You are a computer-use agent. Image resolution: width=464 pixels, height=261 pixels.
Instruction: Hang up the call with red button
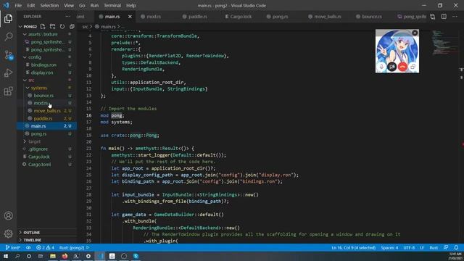(x=402, y=67)
